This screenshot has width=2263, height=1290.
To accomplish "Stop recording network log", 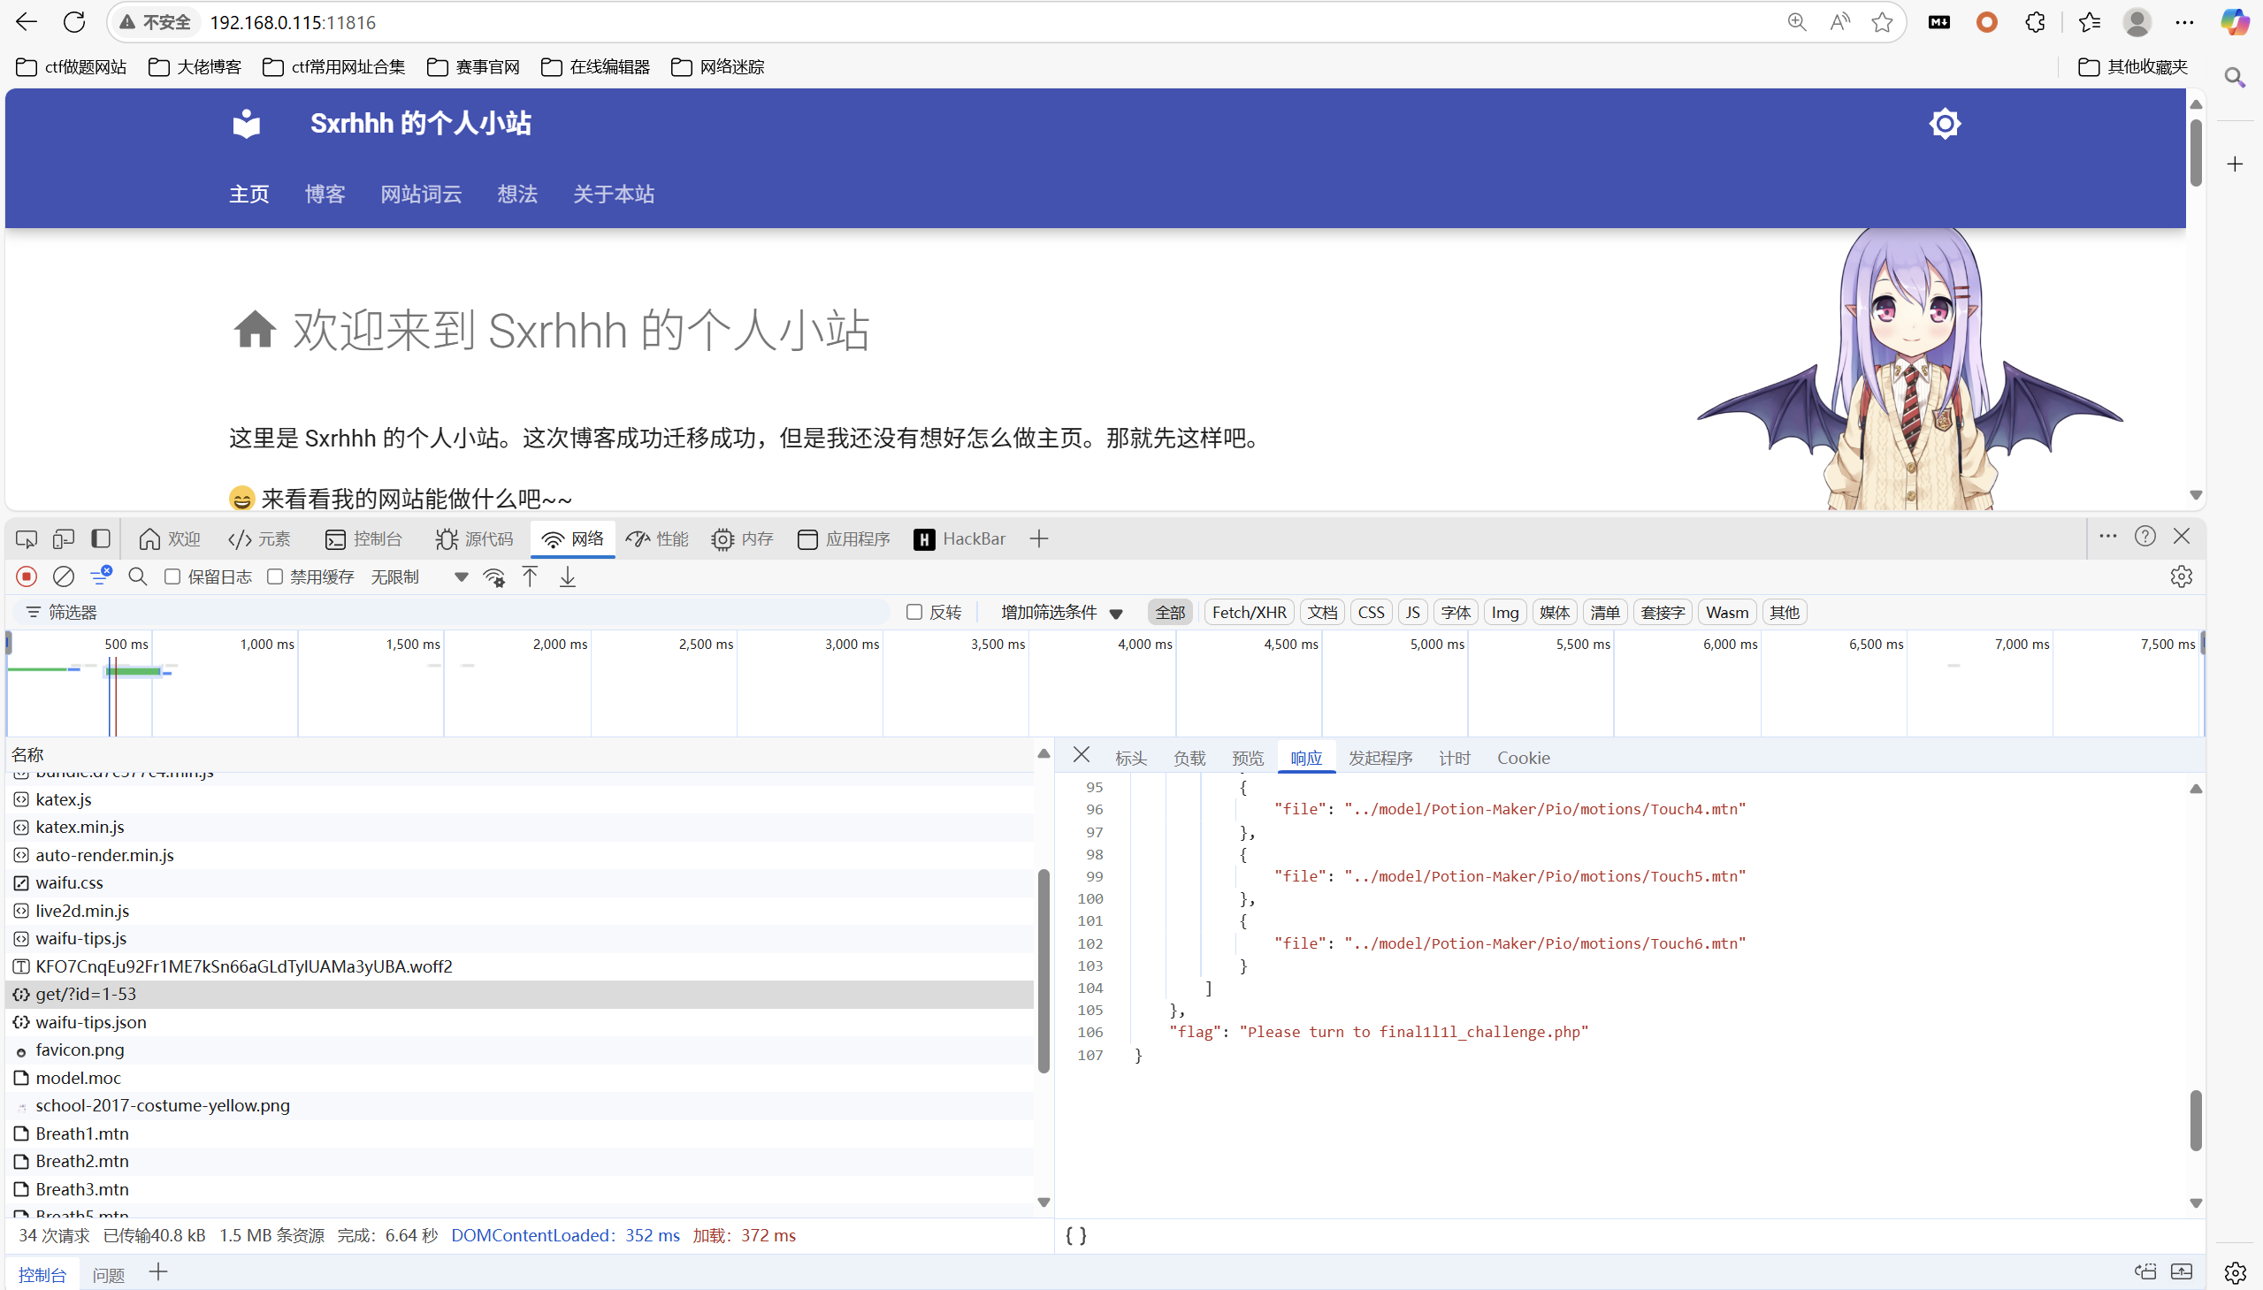I will 27,576.
